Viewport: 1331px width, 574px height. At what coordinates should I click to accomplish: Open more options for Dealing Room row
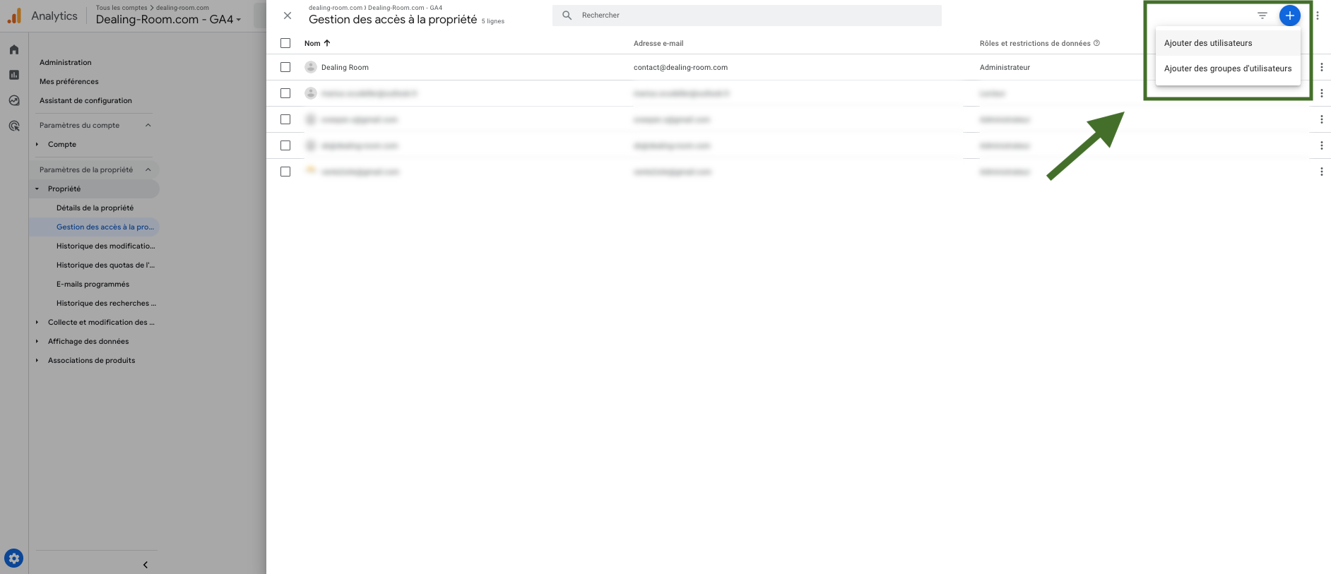pos(1322,67)
